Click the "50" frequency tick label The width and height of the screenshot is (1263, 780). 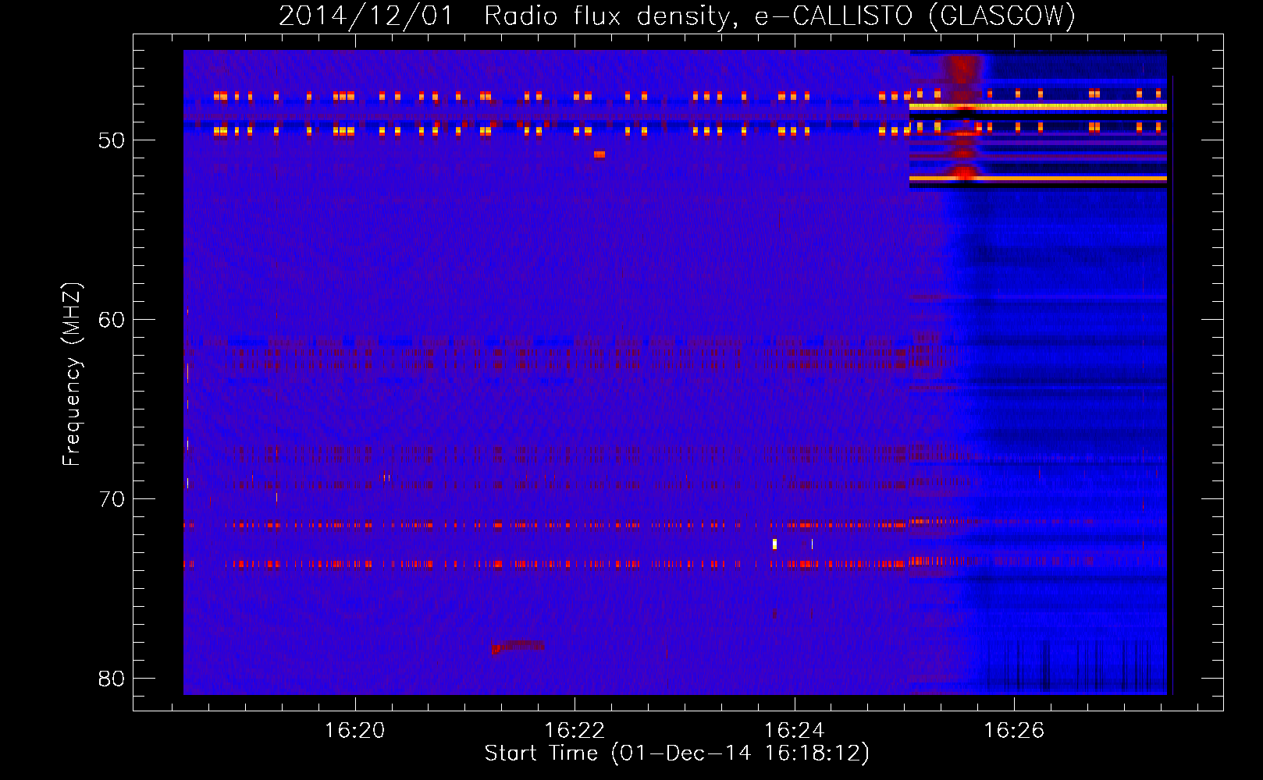tap(112, 140)
